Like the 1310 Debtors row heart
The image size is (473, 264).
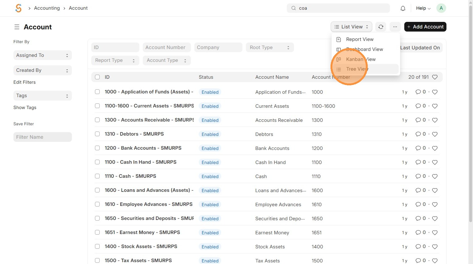coord(435,134)
